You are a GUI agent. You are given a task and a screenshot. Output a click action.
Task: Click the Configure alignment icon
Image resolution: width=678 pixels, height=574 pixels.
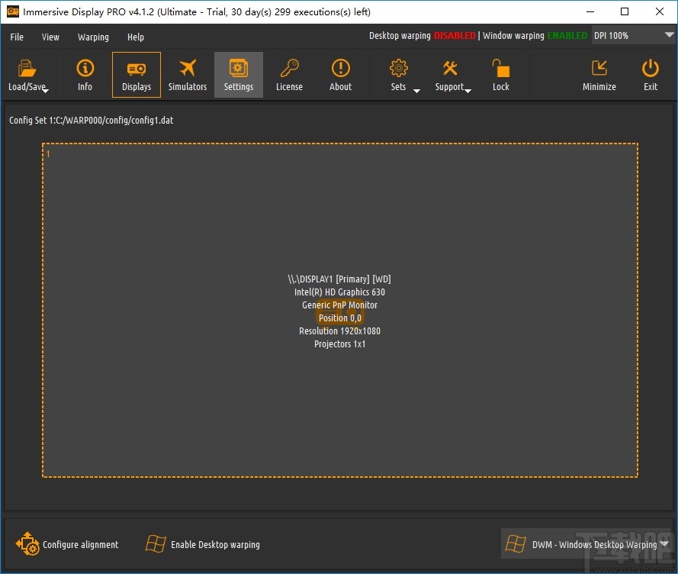coord(27,543)
